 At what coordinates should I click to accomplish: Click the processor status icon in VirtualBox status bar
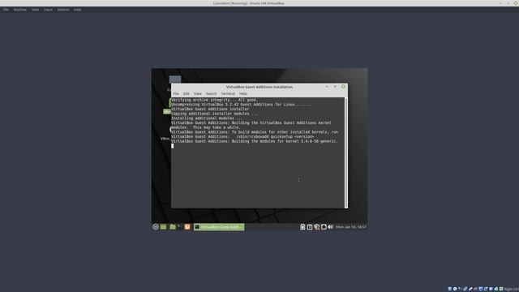pyautogui.click(x=491, y=289)
